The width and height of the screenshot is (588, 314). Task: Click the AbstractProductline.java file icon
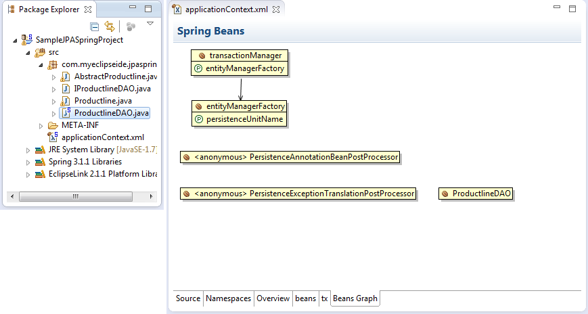[65, 76]
